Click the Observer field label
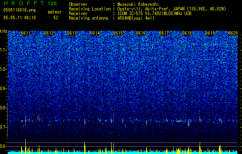The image size is (242, 154). point(78,4)
